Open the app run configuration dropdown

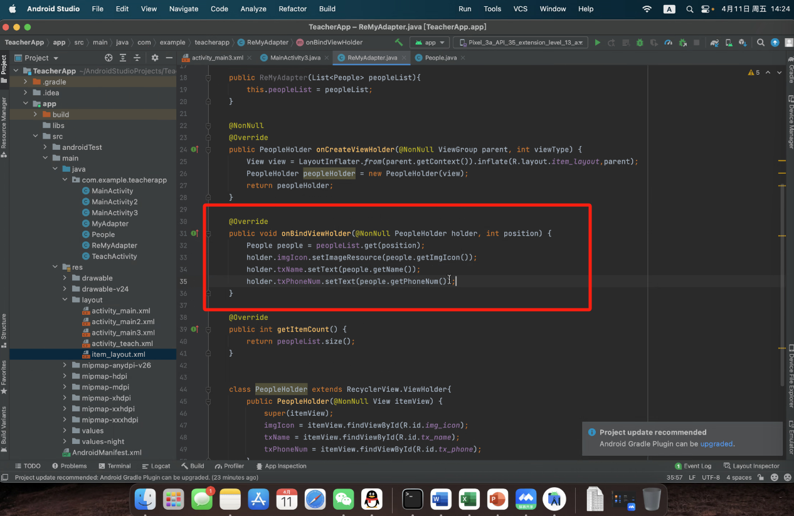click(x=429, y=43)
